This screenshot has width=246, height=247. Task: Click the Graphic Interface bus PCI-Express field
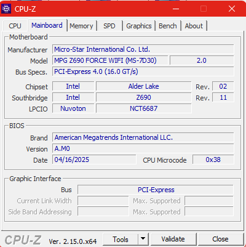pyautogui.click(x=156, y=190)
